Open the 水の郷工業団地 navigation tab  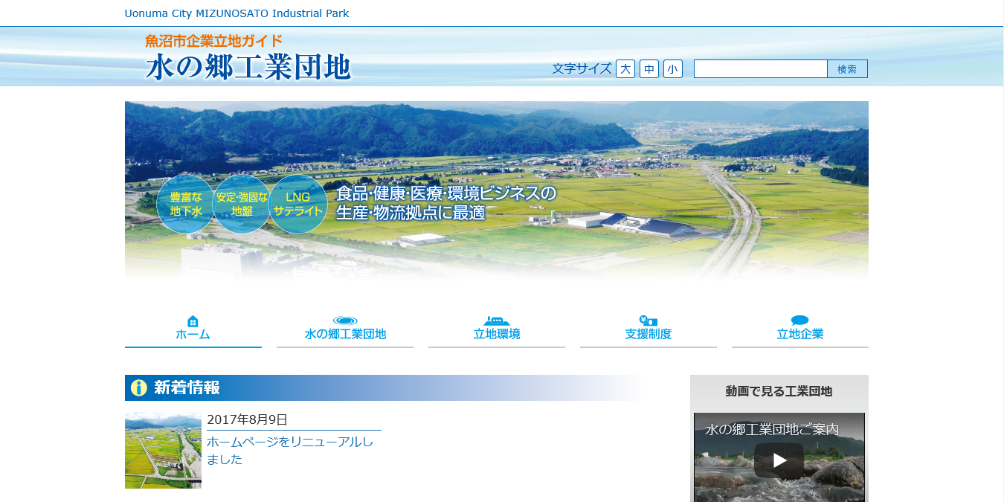tap(345, 328)
